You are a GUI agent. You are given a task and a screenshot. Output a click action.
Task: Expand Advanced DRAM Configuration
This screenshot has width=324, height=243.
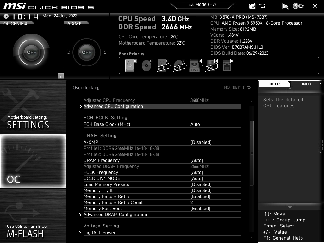click(x=115, y=214)
